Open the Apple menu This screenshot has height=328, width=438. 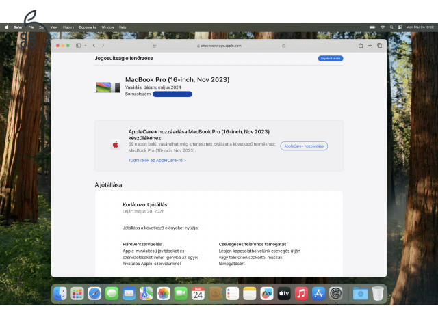(x=7, y=27)
